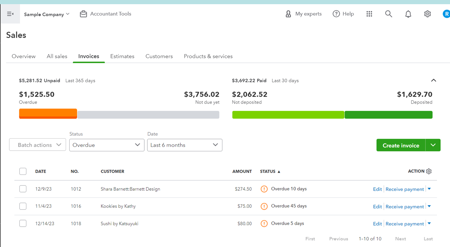450x247 pixels.
Task: Go to the First page of results
Action: pos(310,239)
